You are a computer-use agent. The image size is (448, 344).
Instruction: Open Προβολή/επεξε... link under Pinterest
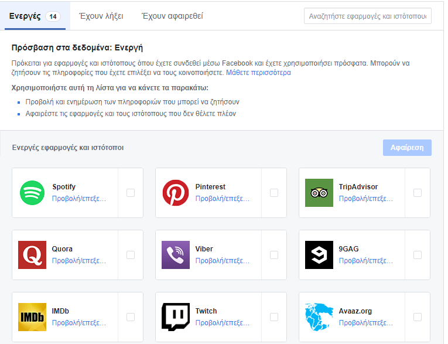point(223,199)
